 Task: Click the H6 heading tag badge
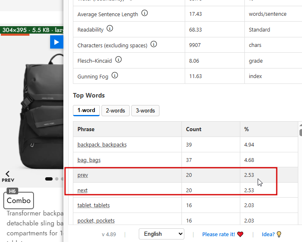tap(12, 191)
